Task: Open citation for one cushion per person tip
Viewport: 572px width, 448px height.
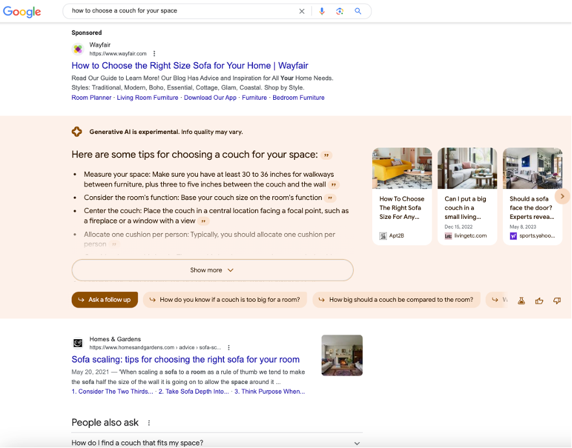Action: (114, 244)
